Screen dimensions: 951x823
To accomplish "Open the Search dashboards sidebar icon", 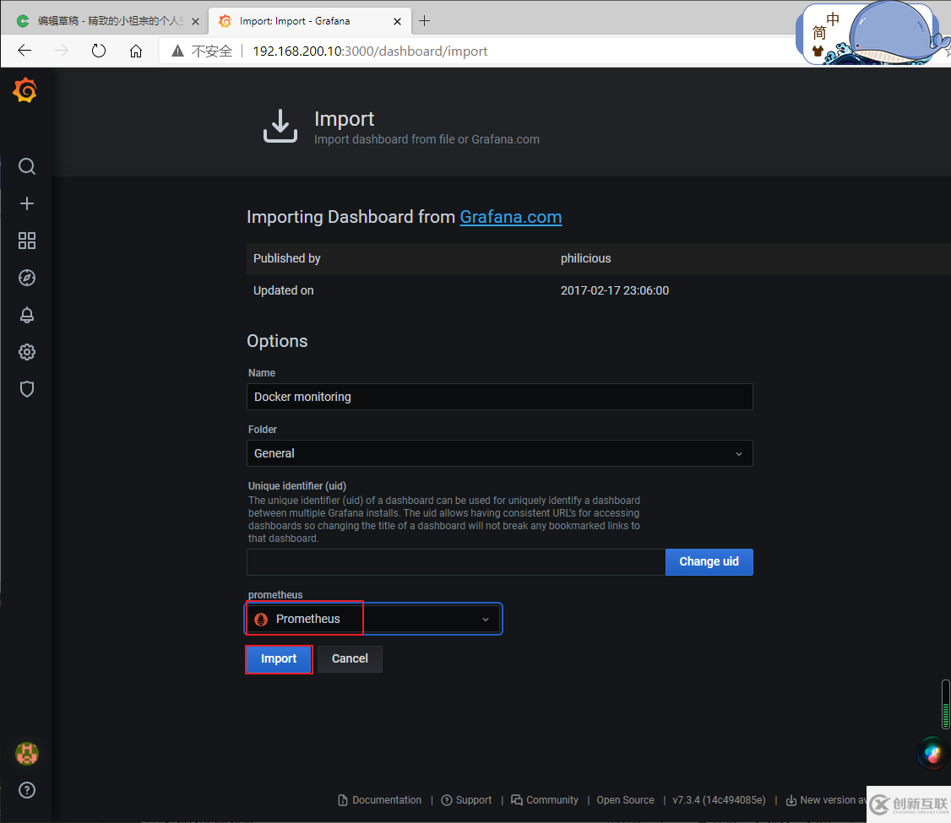I will 27,166.
